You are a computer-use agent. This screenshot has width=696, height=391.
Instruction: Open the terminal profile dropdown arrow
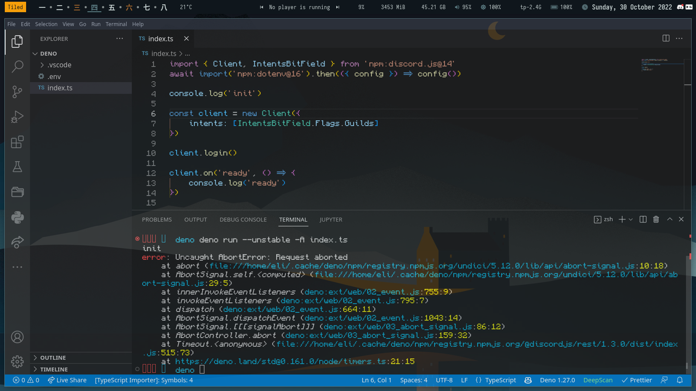tap(631, 219)
